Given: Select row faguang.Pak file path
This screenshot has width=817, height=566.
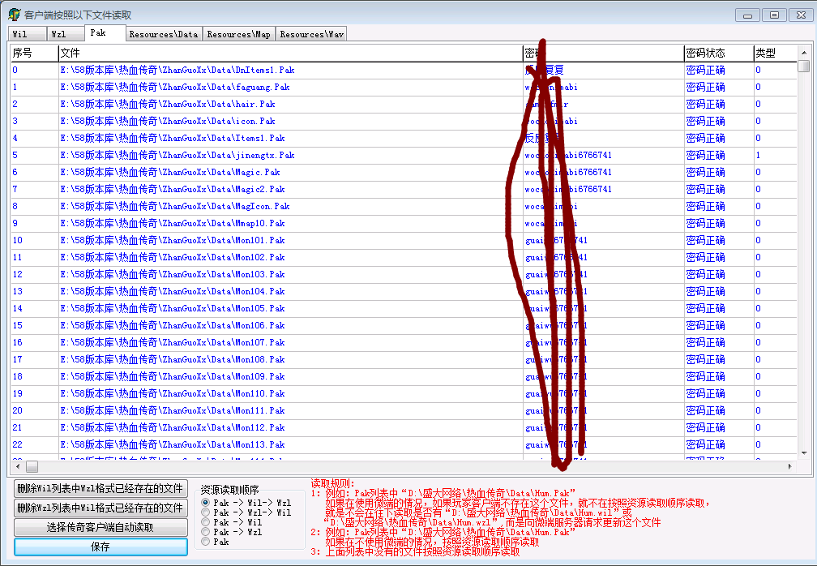Looking at the screenshot, I should click(175, 87).
